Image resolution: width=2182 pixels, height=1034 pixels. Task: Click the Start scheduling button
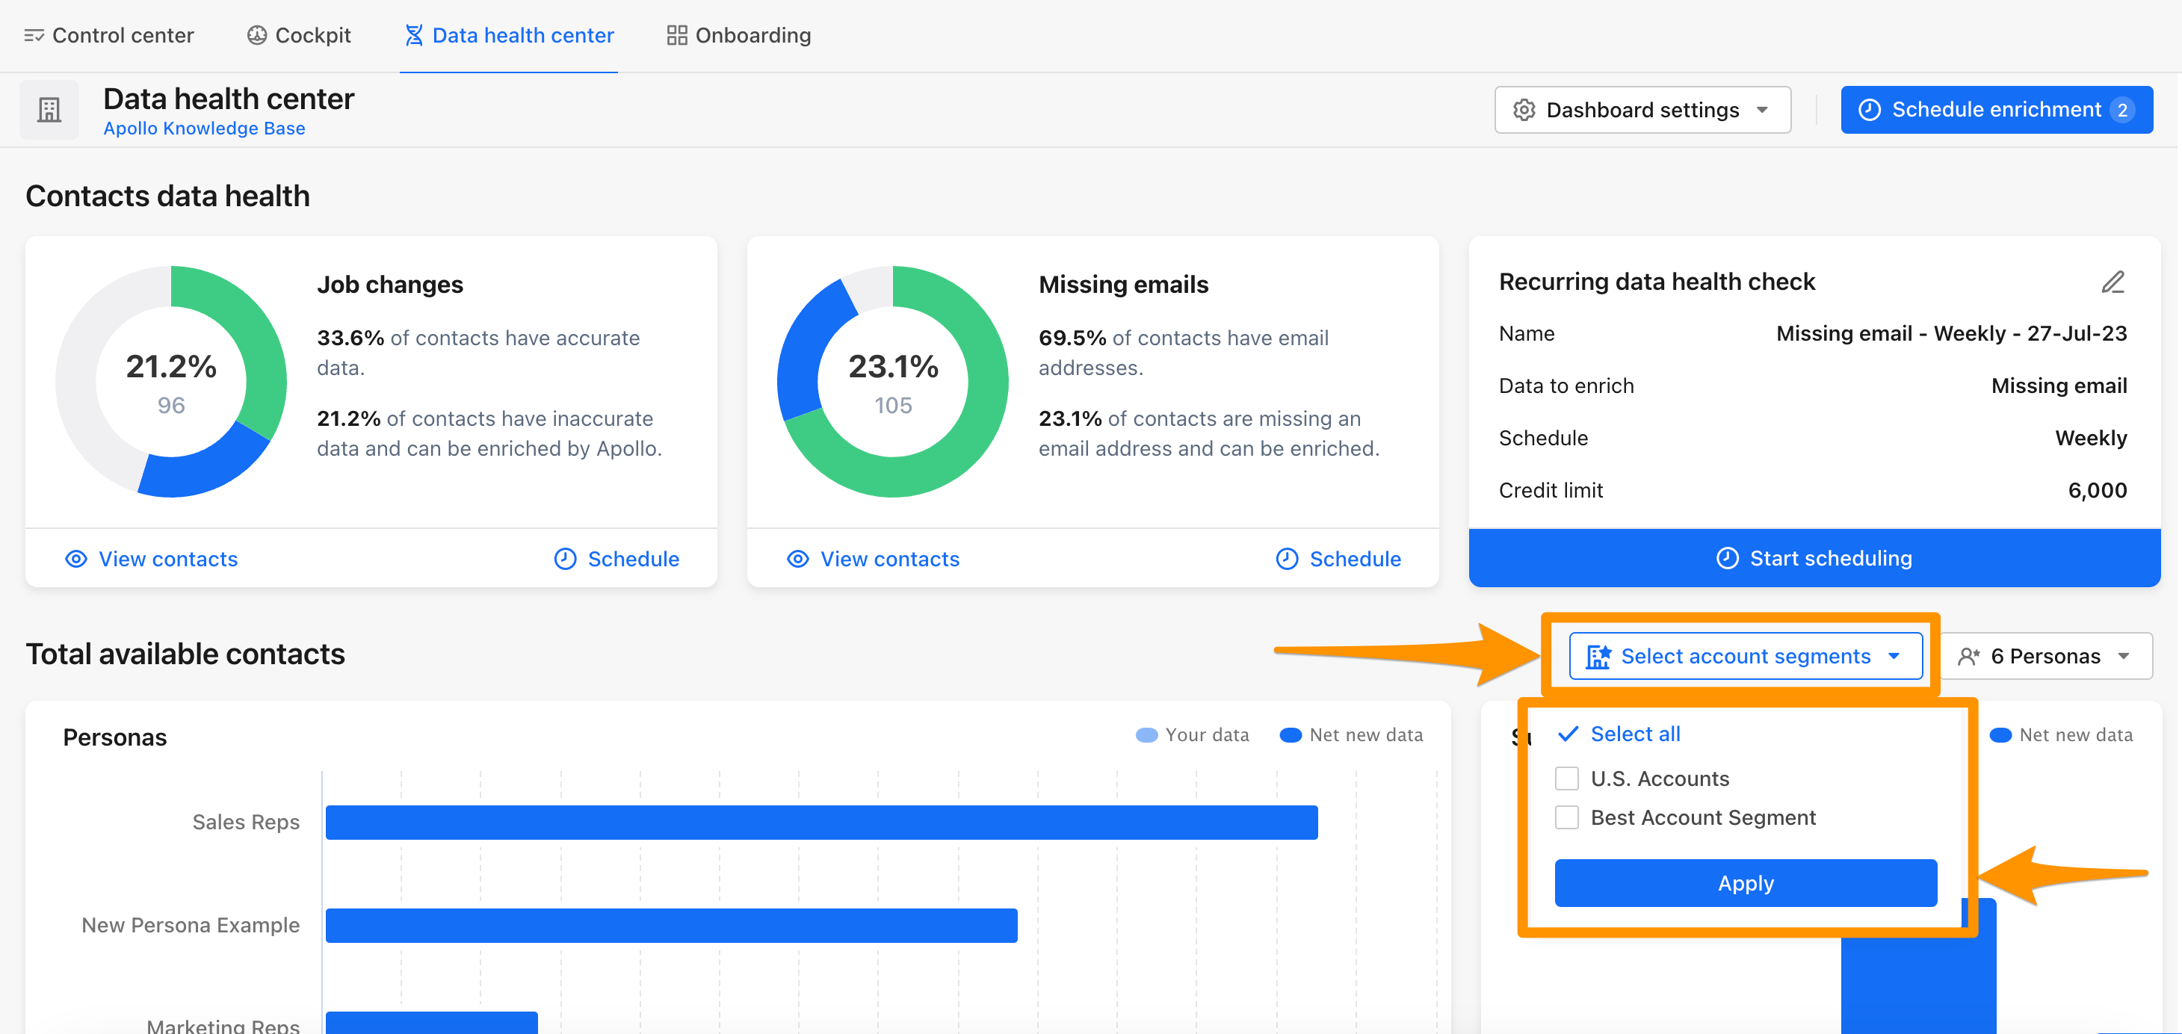[x=1814, y=558]
